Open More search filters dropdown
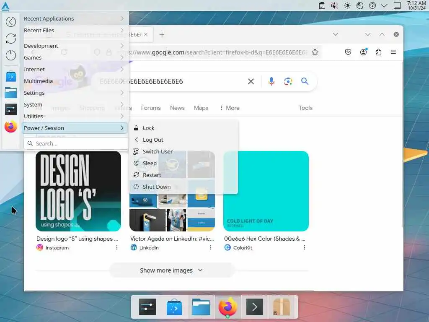Viewport: 429px width, 322px height. [230, 108]
